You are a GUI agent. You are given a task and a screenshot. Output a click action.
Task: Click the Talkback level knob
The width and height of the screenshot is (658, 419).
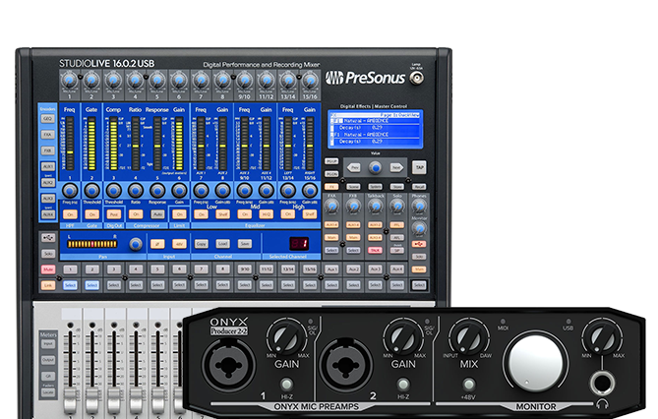[376, 207]
